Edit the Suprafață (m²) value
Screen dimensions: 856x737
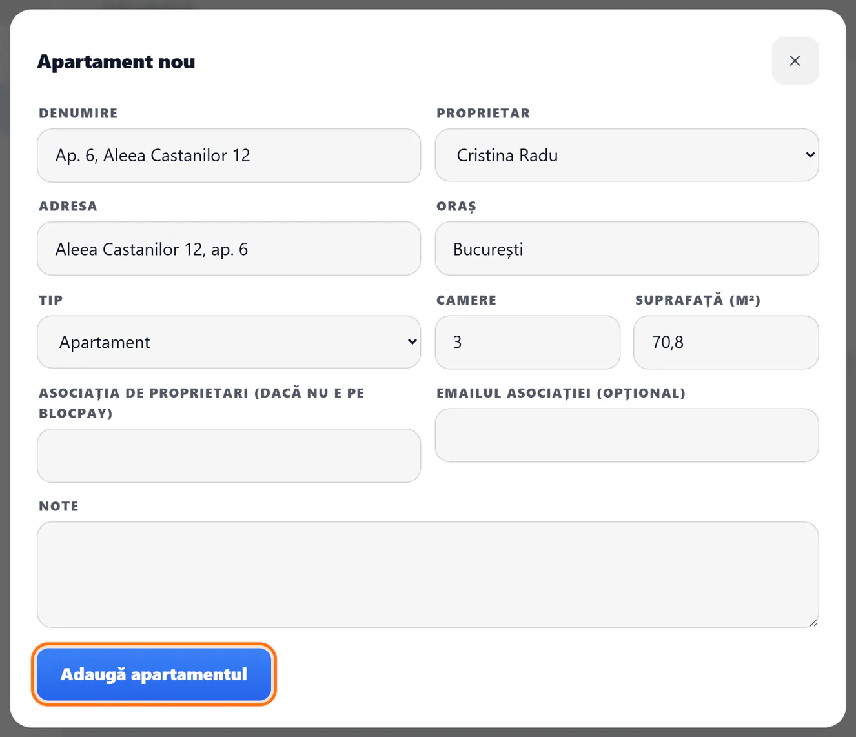pyautogui.click(x=726, y=342)
